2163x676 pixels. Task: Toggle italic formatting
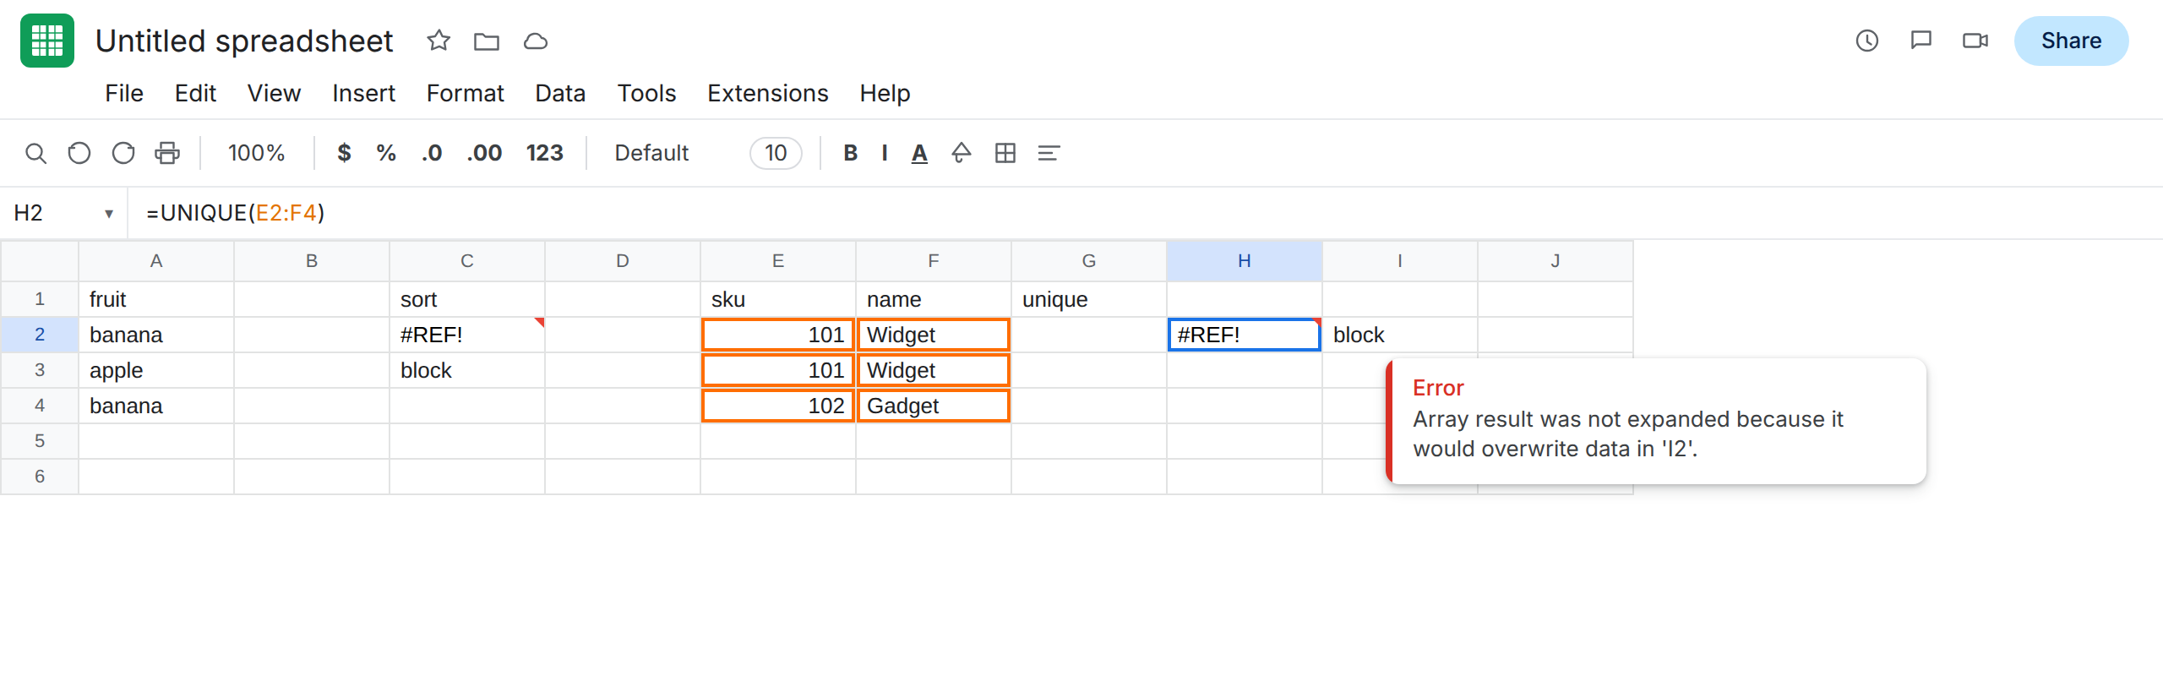885,153
